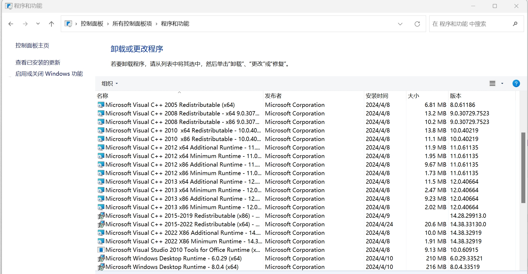This screenshot has width=528, height=274.
Task: Click icon of Visual C++ 2015-2022 Redistributable (x64)
Action: pyautogui.click(x=101, y=224)
